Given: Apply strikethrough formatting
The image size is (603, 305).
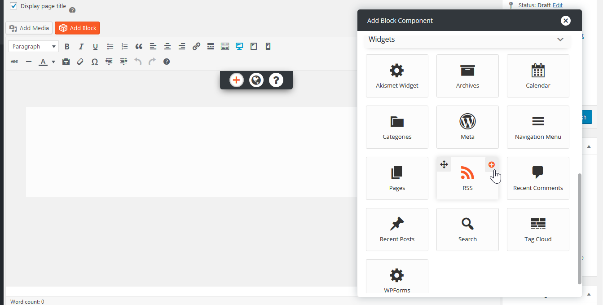Looking at the screenshot, I should coord(14,62).
